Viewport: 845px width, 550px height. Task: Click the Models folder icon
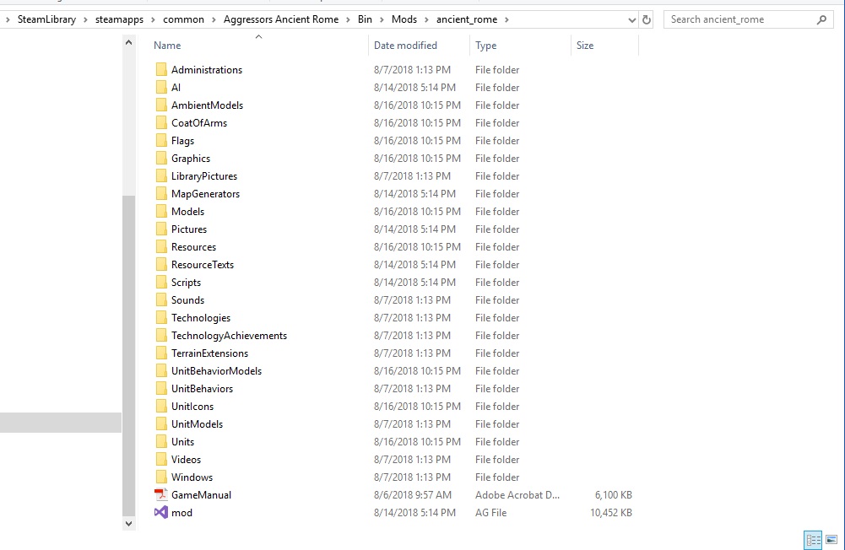(161, 212)
